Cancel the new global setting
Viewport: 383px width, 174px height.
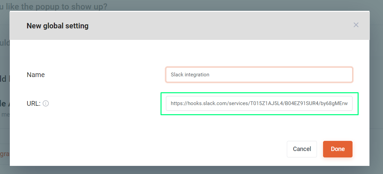(302, 149)
